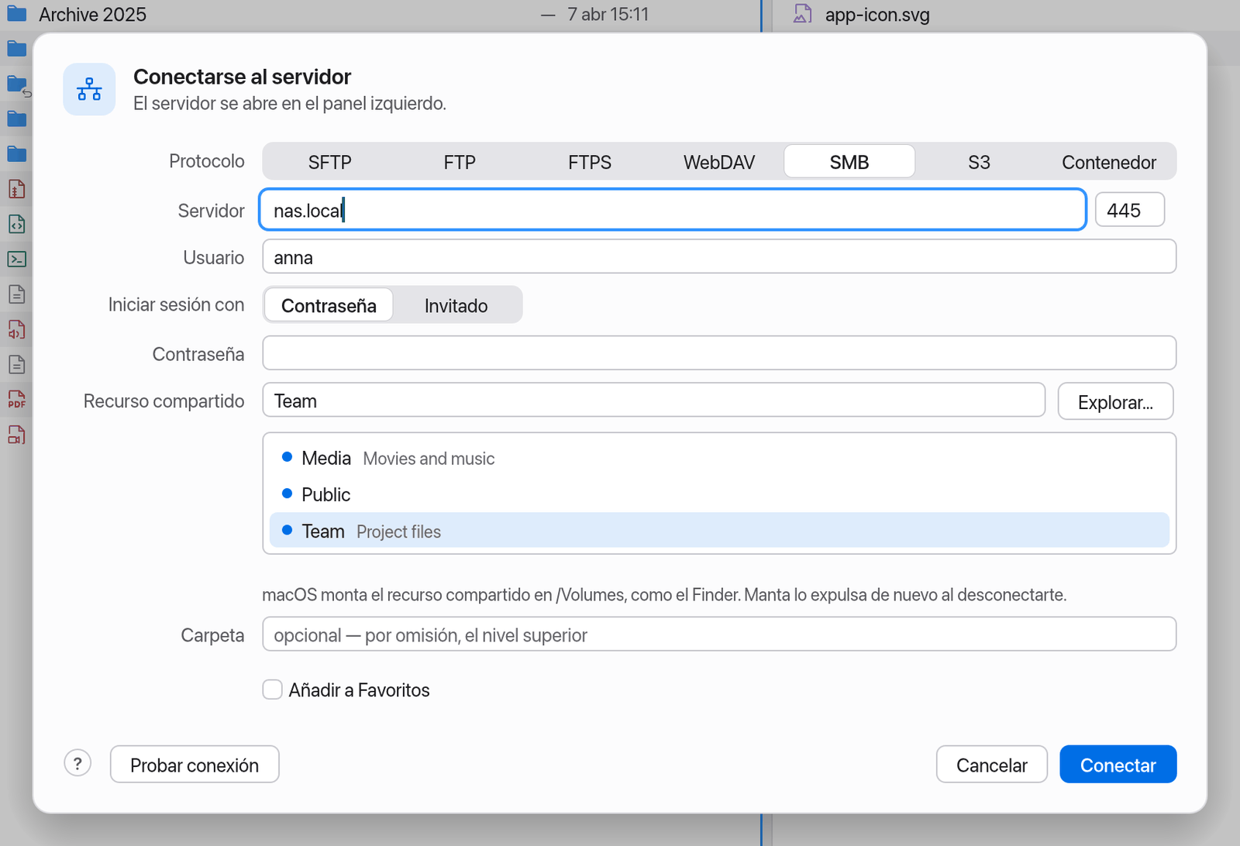Click Probar conexión to test the connection
Viewport: 1240px width, 846px height.
[x=195, y=765]
